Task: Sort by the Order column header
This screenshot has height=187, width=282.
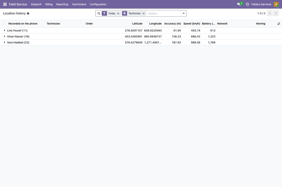Action: point(89,24)
